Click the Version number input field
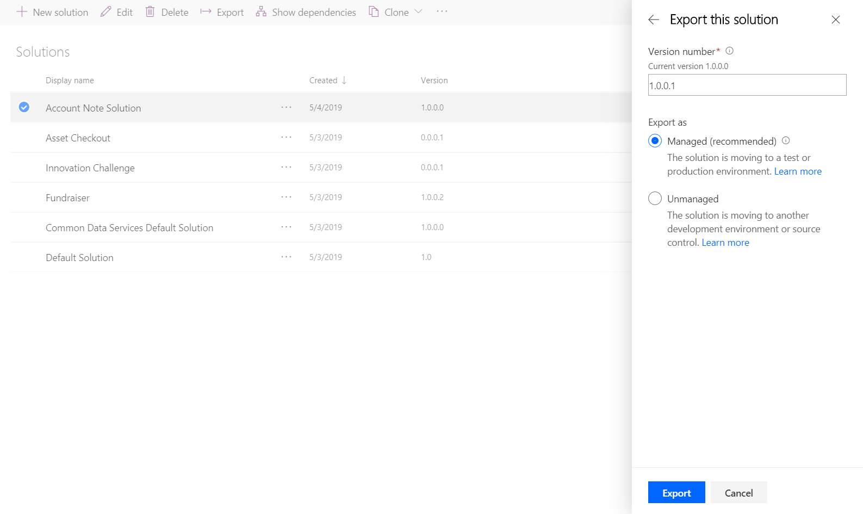863x514 pixels. click(x=747, y=85)
